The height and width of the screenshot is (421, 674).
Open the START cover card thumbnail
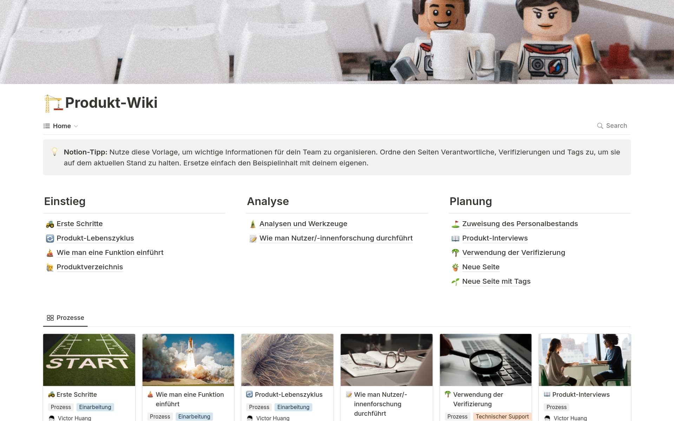pos(89,360)
